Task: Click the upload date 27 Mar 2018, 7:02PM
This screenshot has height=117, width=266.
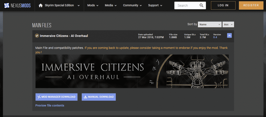Action: (x=151, y=37)
